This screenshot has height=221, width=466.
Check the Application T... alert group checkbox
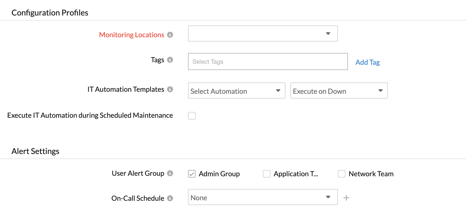(x=267, y=174)
